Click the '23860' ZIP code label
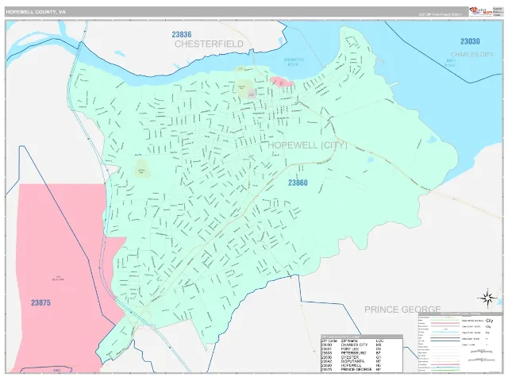Image resolution: width=508 pixels, height=381 pixels. 298,183
